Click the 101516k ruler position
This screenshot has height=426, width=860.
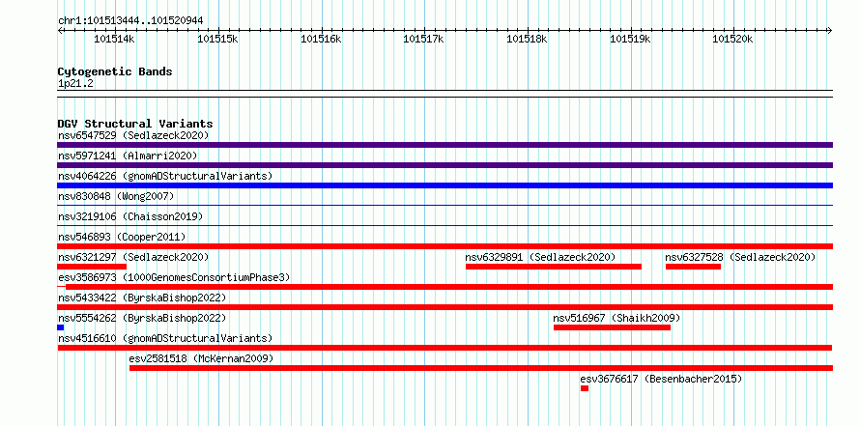(x=321, y=39)
